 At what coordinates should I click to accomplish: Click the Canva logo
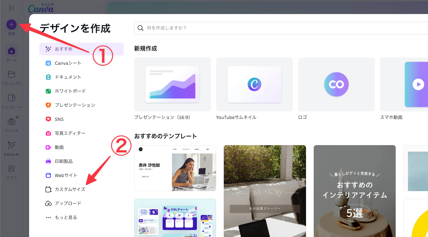coord(41,8)
